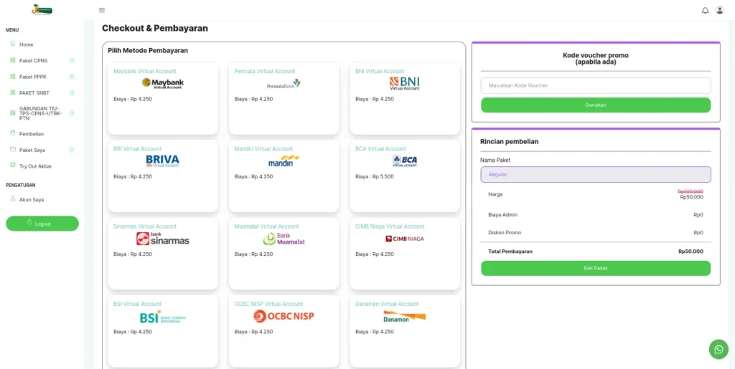The height and width of the screenshot is (369, 735).
Task: Click the Pembelian bag icon
Action: 13,133
